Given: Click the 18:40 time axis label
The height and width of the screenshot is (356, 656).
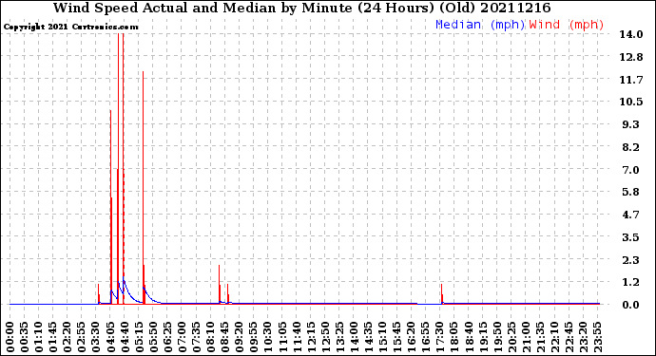Looking at the screenshot, I should click(x=469, y=336).
